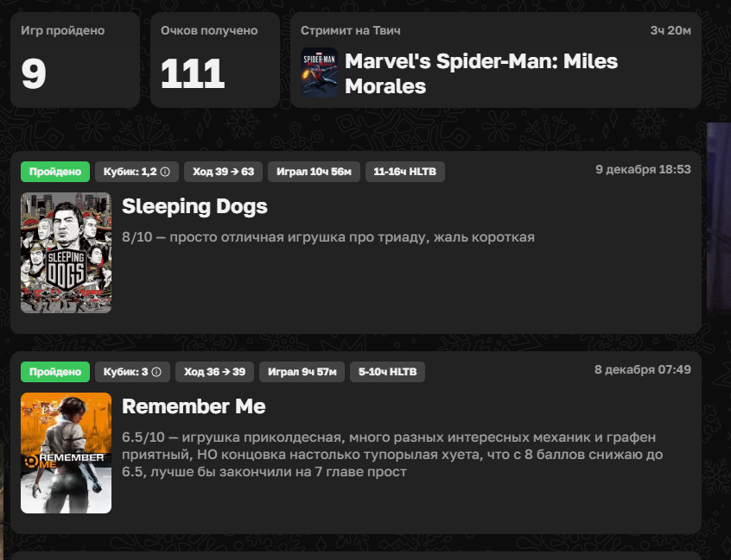Click the 9 декабря 18:53 timestamp

(643, 169)
